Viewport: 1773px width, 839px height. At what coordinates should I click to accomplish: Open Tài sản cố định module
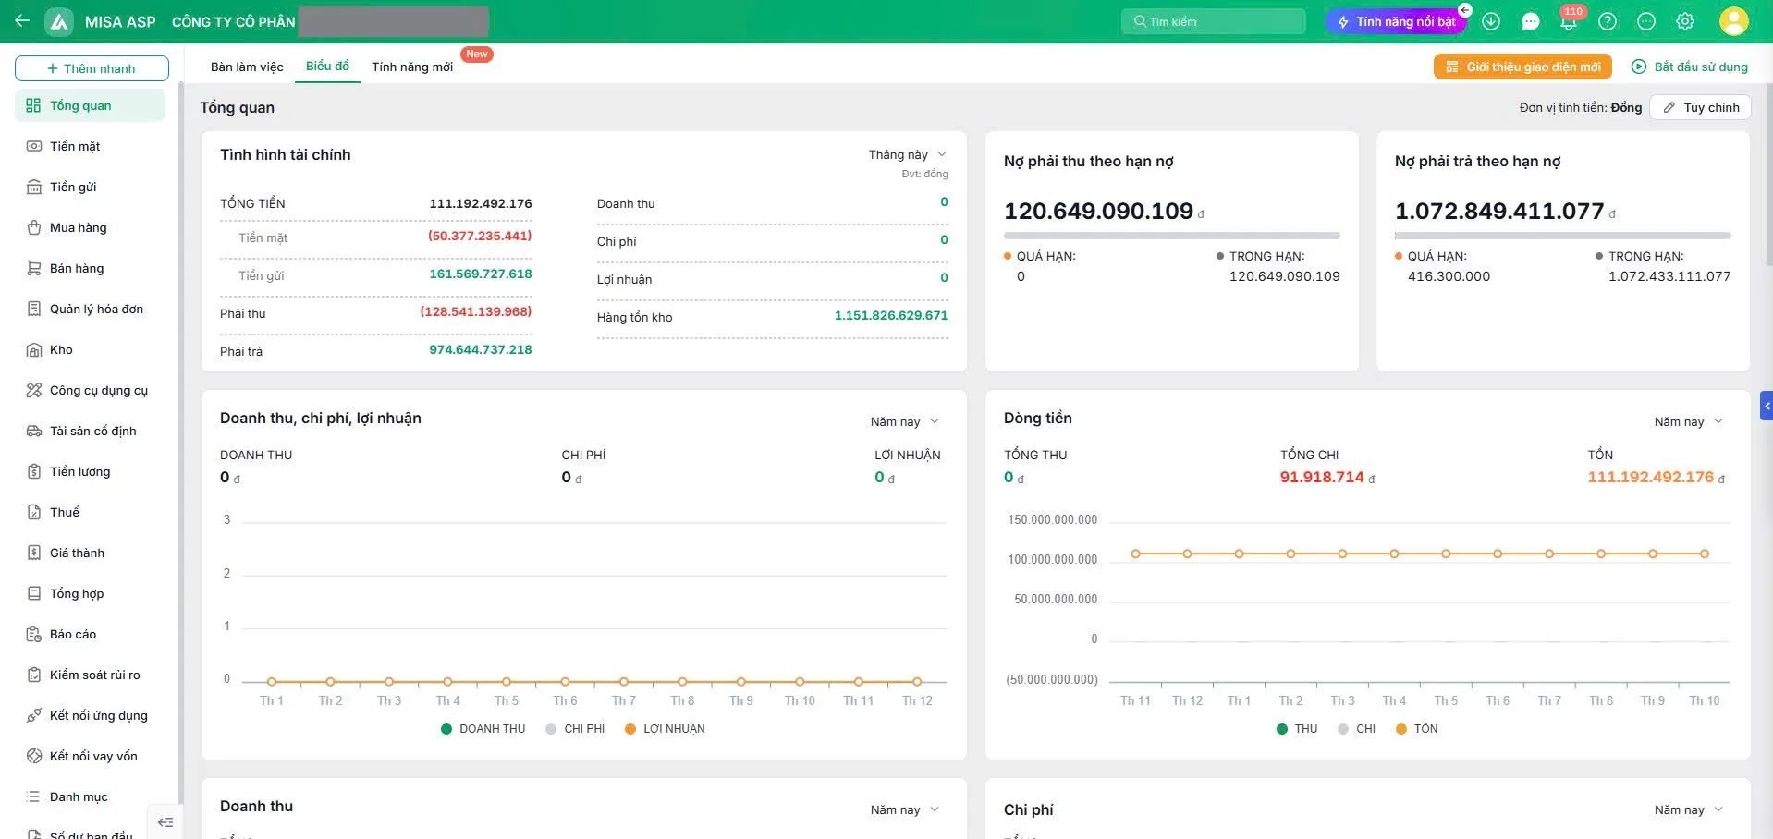coord(90,431)
